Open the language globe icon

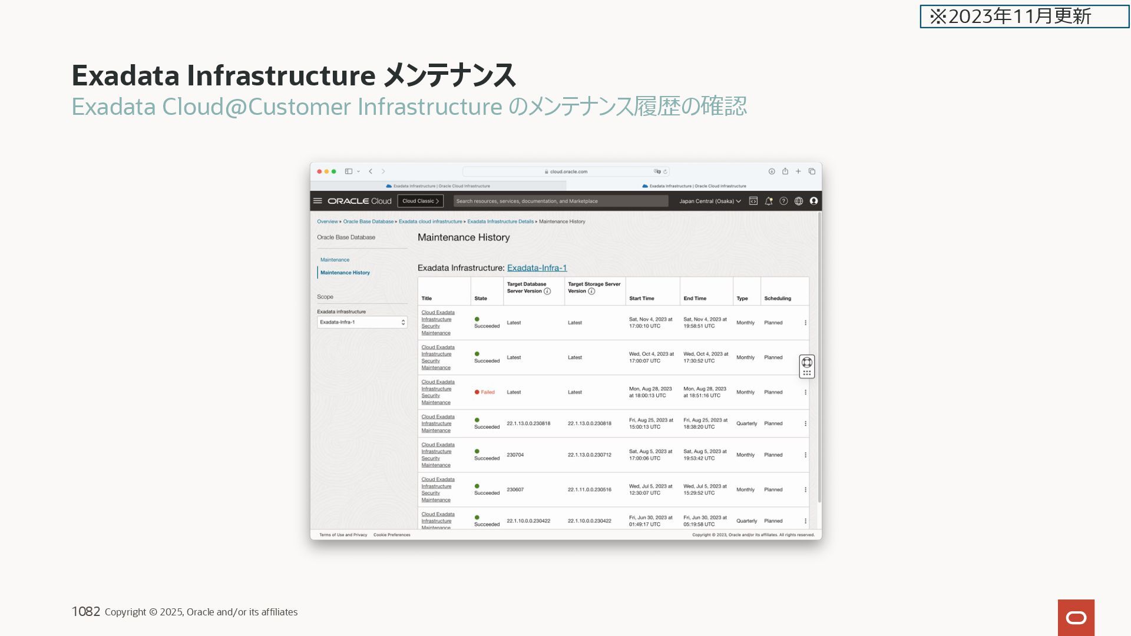tap(799, 201)
